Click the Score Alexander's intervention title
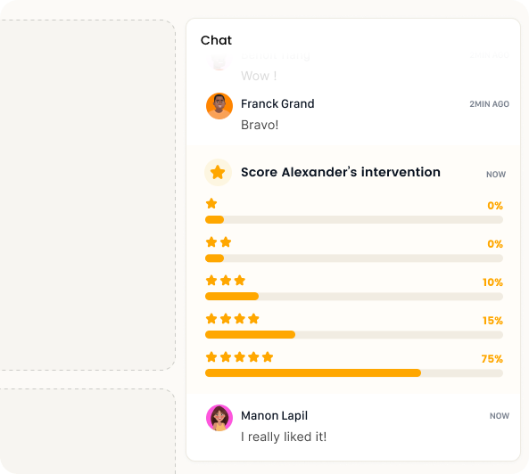 [341, 172]
